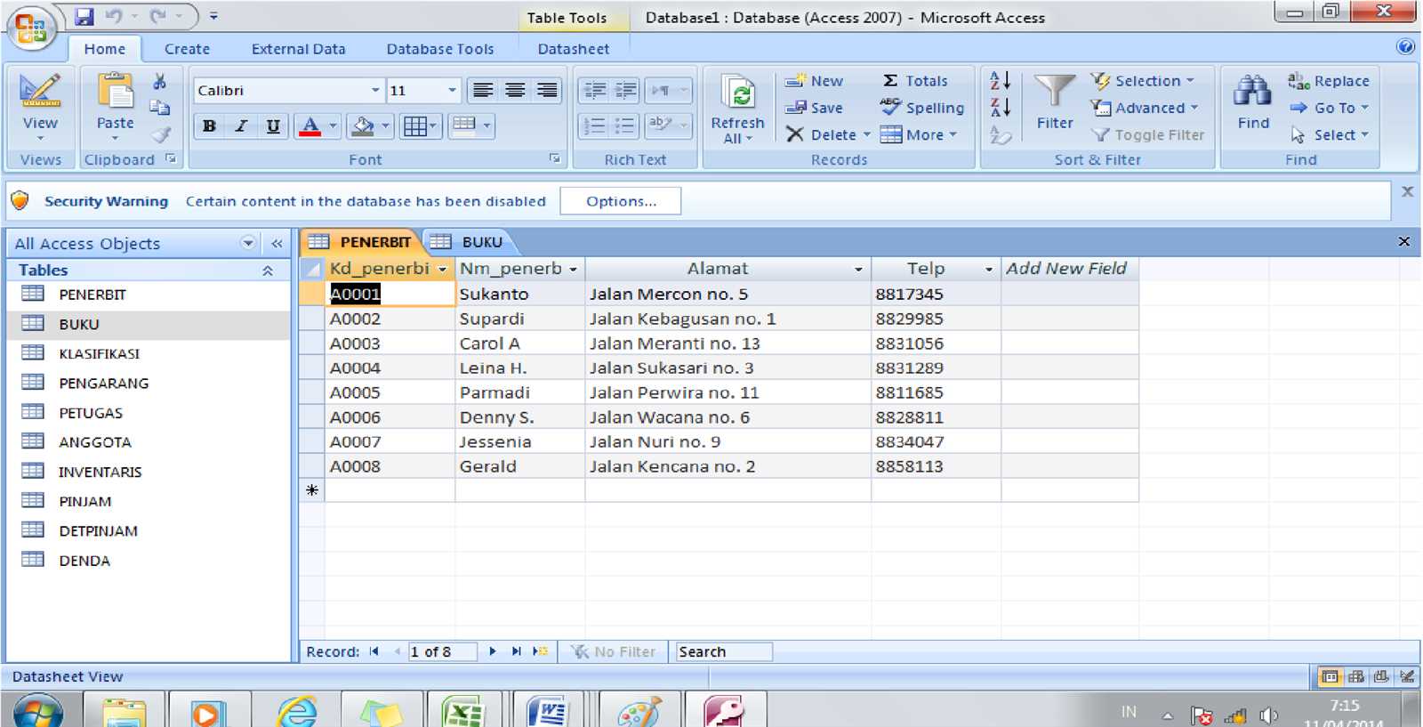This screenshot has width=1423, height=727.
Task: Switch to Design view status icon
Action: click(x=1407, y=677)
